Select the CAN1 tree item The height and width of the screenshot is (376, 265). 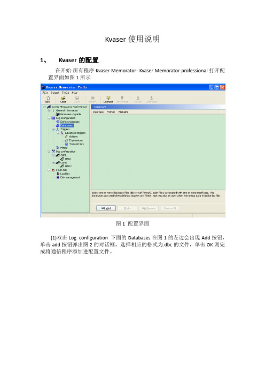(64, 155)
